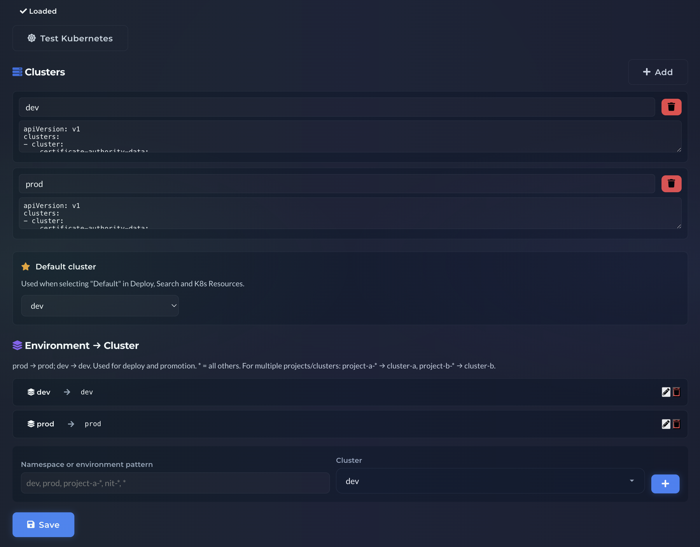The width and height of the screenshot is (700, 547).
Task: Click the prod cluster name field
Action: click(337, 184)
